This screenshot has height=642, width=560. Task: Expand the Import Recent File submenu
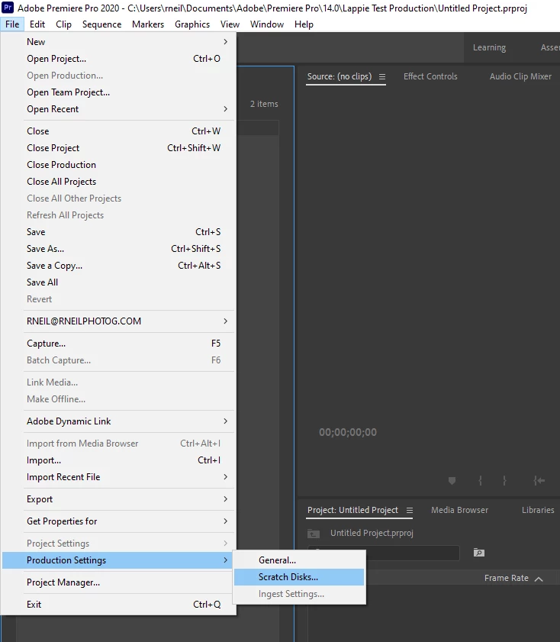click(x=225, y=476)
